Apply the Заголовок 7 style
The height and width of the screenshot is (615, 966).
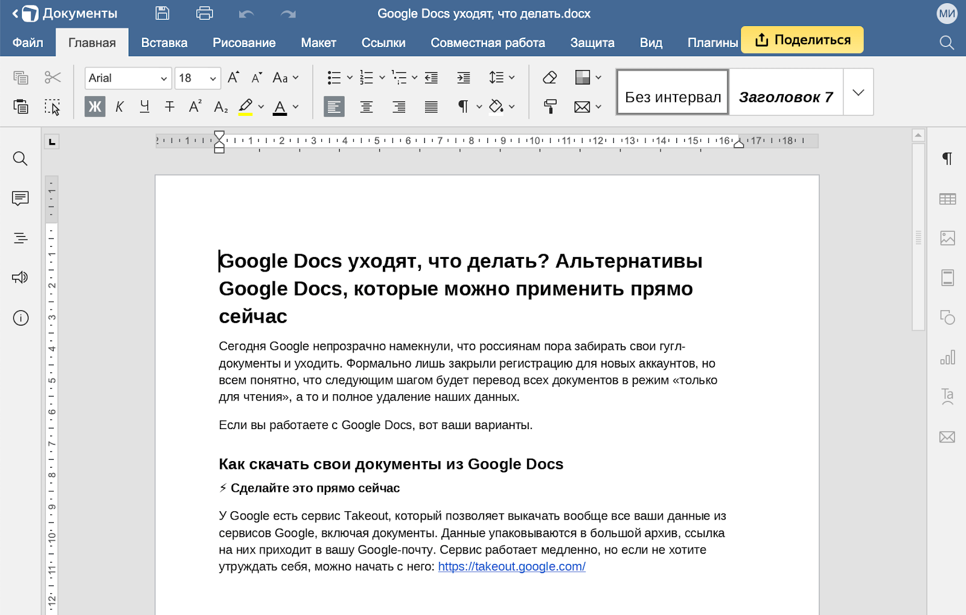pyautogui.click(x=786, y=92)
